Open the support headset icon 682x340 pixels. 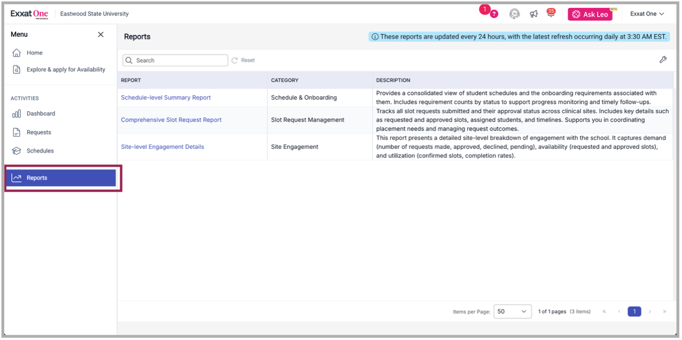tap(514, 14)
